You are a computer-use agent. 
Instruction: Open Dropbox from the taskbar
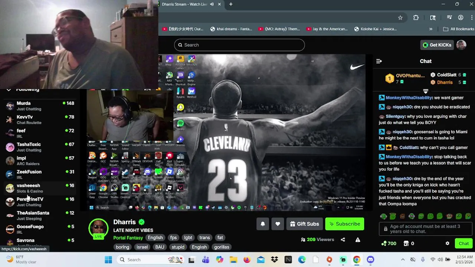click(274, 260)
